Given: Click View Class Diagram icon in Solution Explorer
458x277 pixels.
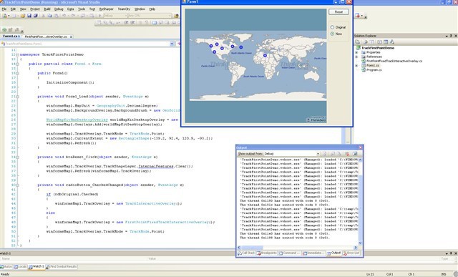Looking at the screenshot, I should click(x=392, y=42).
